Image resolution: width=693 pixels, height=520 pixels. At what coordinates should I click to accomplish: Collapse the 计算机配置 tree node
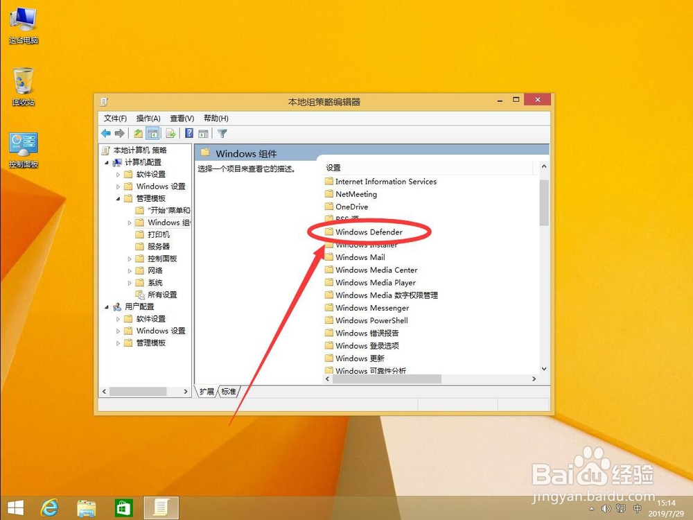coord(107,163)
